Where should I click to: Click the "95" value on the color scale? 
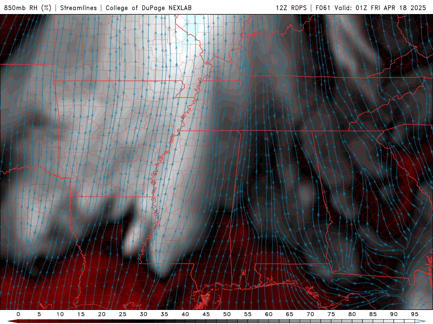click(x=415, y=314)
